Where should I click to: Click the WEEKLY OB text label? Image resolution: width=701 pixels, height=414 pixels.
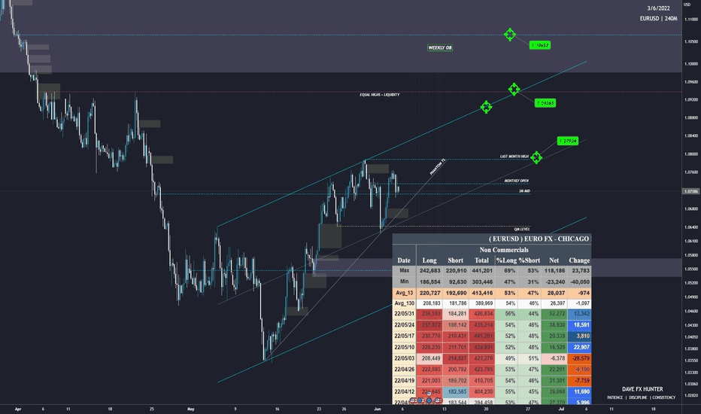click(x=440, y=48)
